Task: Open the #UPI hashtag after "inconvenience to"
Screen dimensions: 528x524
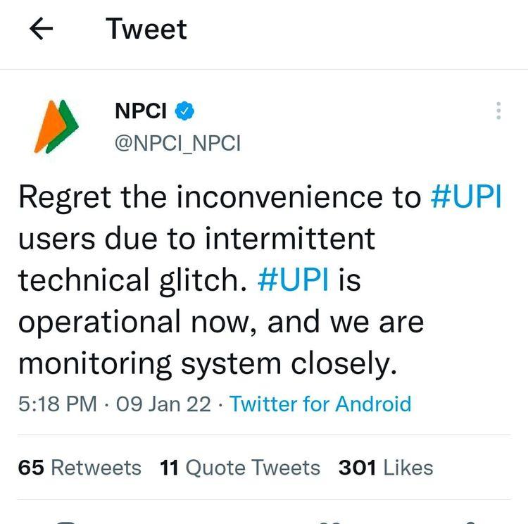Action: click(465, 198)
